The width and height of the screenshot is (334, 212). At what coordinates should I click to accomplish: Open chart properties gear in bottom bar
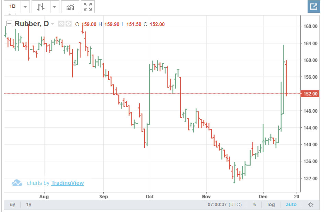tap(311, 204)
